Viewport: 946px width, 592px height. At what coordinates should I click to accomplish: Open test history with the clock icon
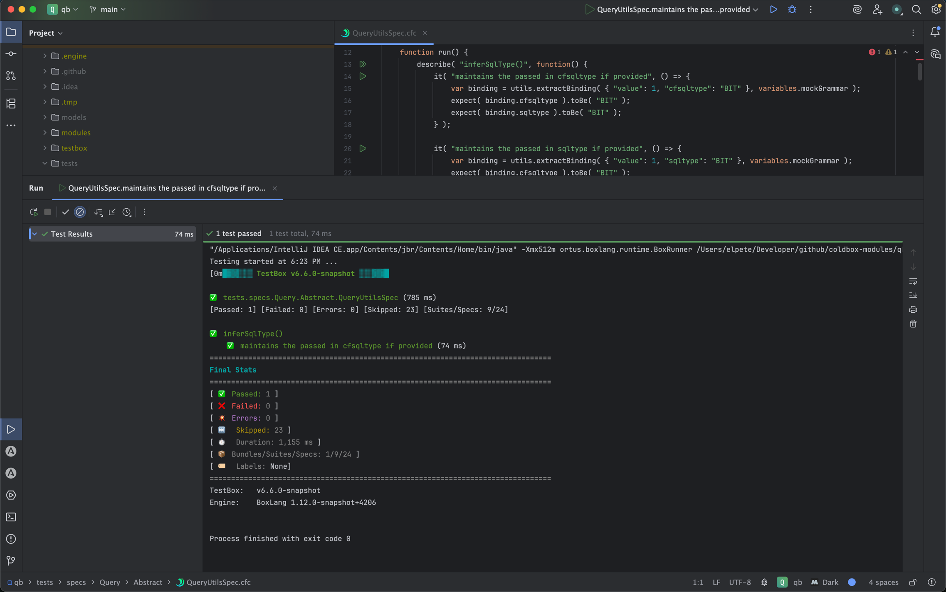click(x=126, y=212)
